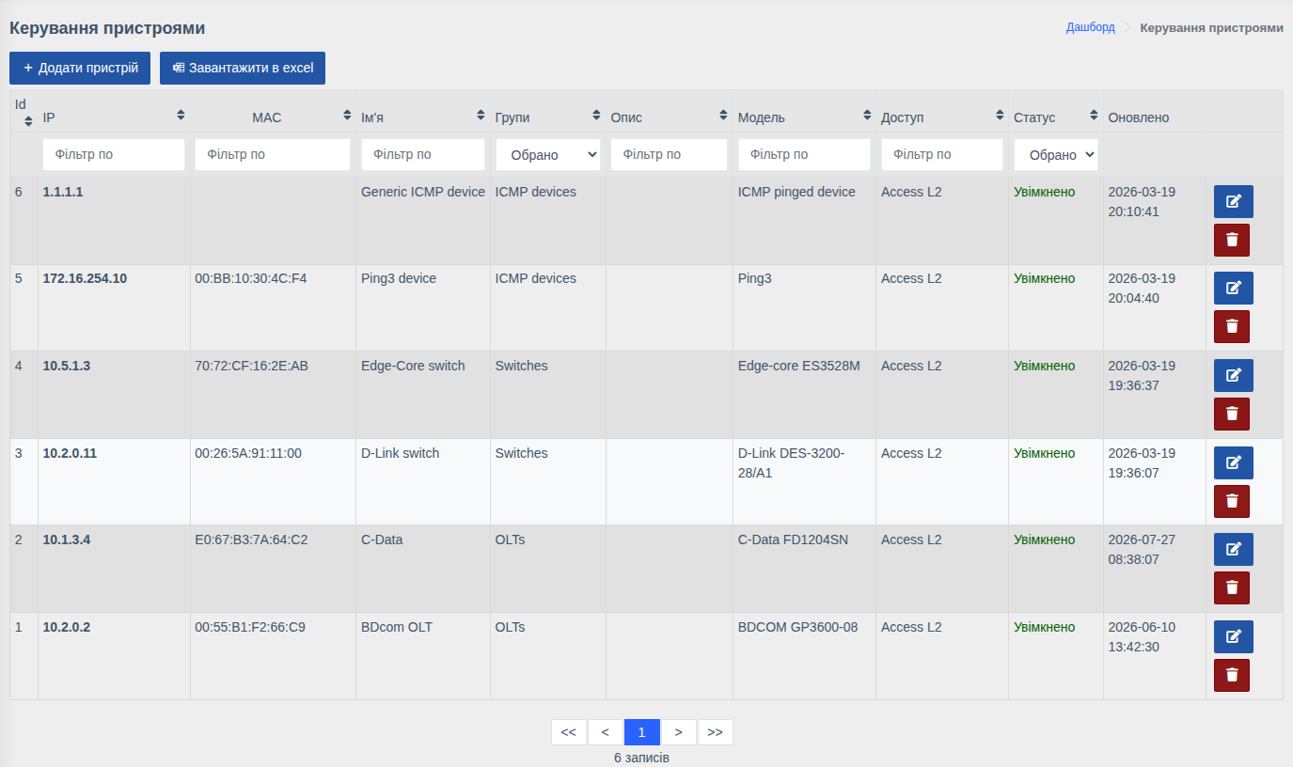Image resolution: width=1293 pixels, height=767 pixels.
Task: Delete the Ping3 device row
Action: [x=1232, y=326]
